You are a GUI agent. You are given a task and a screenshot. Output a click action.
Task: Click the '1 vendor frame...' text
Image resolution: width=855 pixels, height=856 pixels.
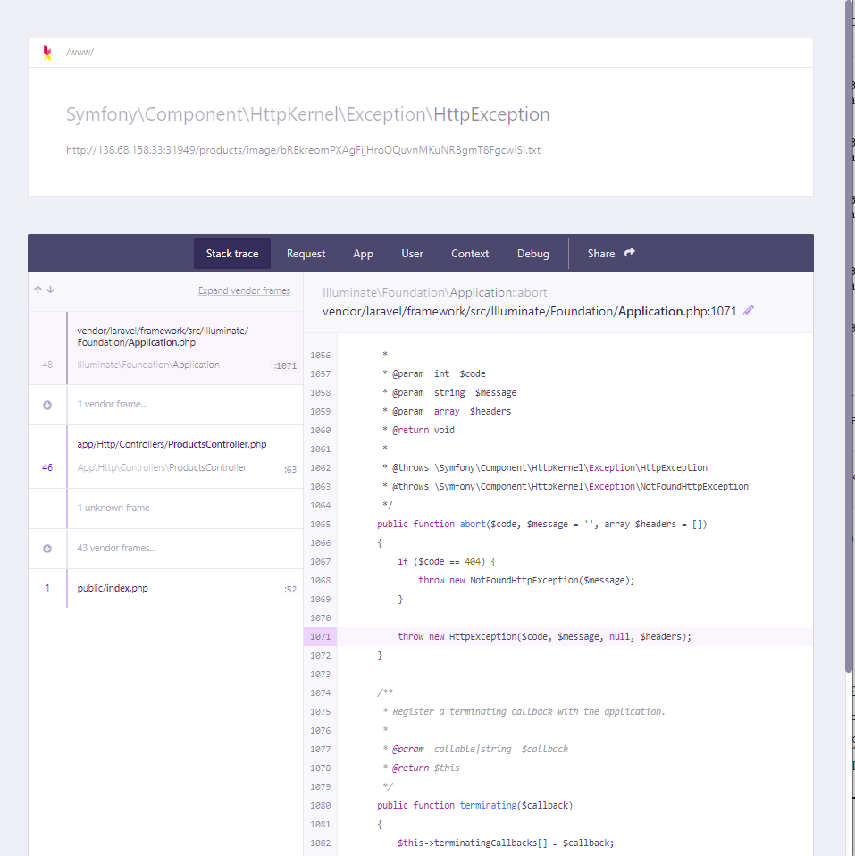(x=113, y=405)
